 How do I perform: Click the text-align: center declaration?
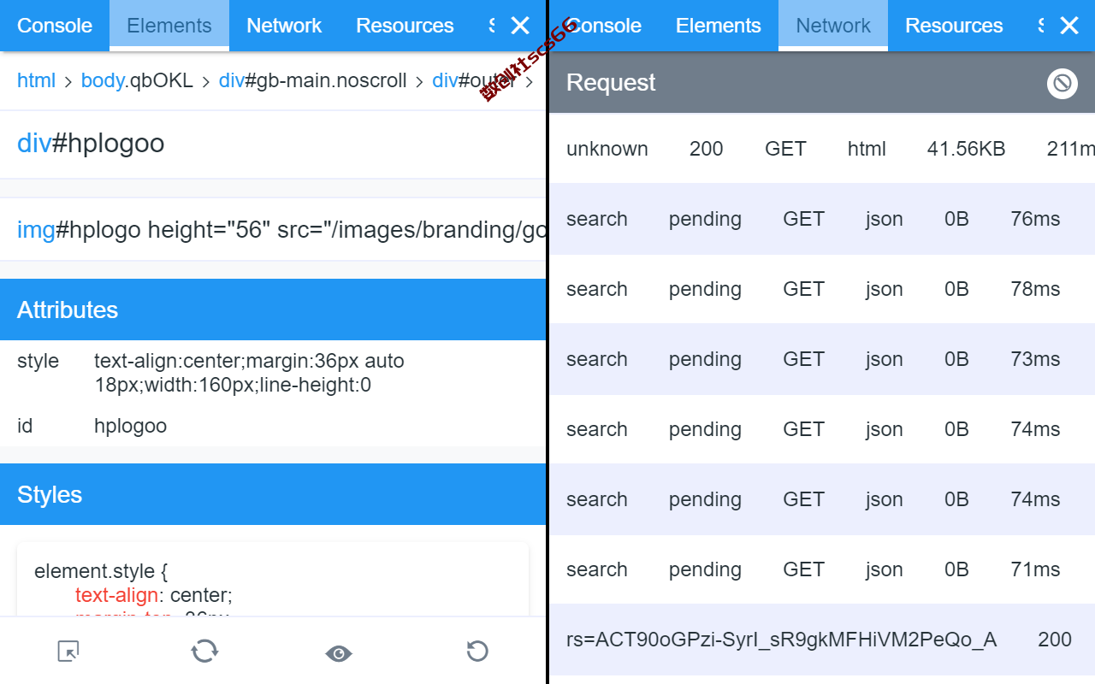[154, 595]
